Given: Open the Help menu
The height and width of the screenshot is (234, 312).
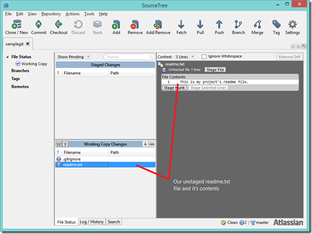Looking at the screenshot, I should pos(103,14).
